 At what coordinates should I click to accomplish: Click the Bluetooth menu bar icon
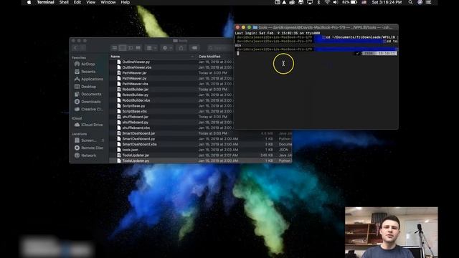click(318, 2)
